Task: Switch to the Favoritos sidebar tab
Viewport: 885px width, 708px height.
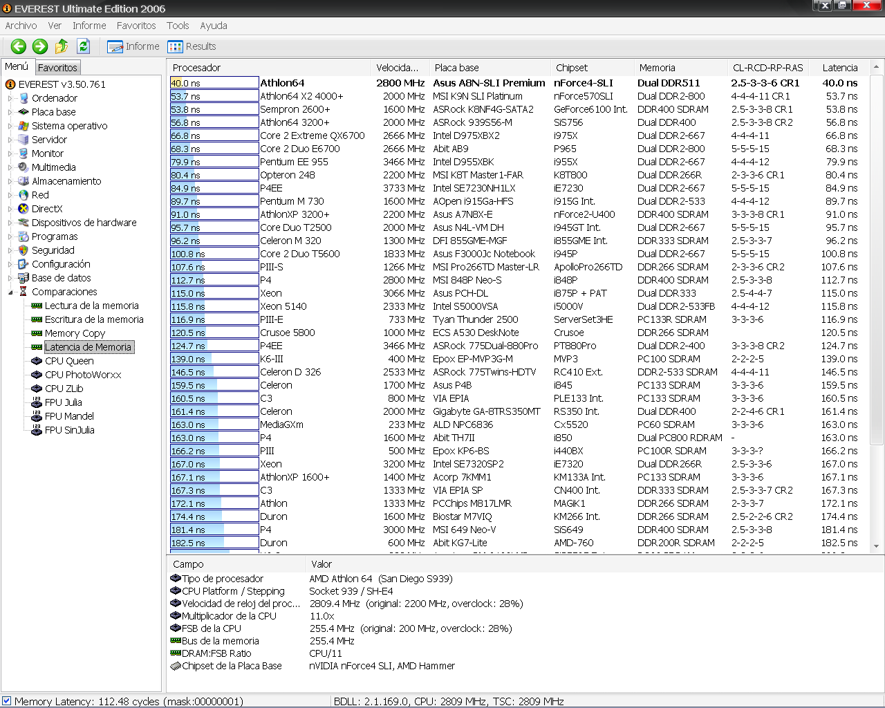Action: tap(57, 67)
